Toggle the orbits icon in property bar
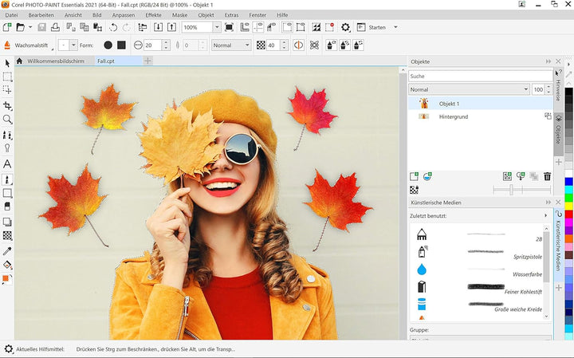 pos(314,45)
